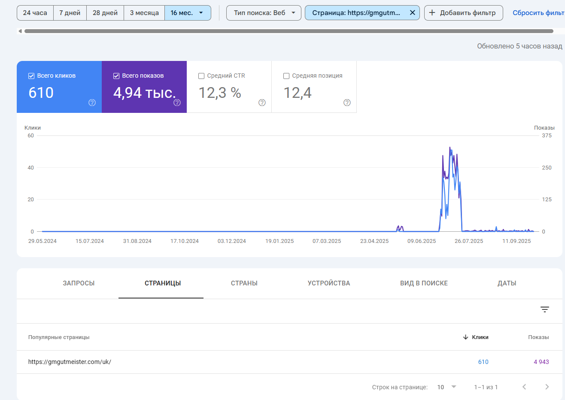
Task: Switch to the ЗАПРОСЫ tab
Action: pyautogui.click(x=79, y=283)
